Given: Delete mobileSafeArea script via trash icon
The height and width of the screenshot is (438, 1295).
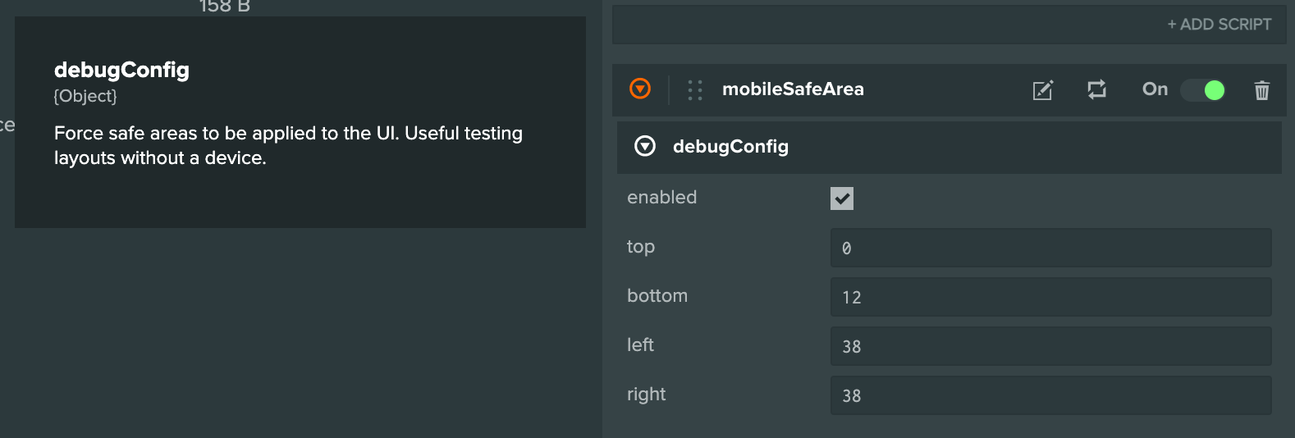Looking at the screenshot, I should 1262,90.
